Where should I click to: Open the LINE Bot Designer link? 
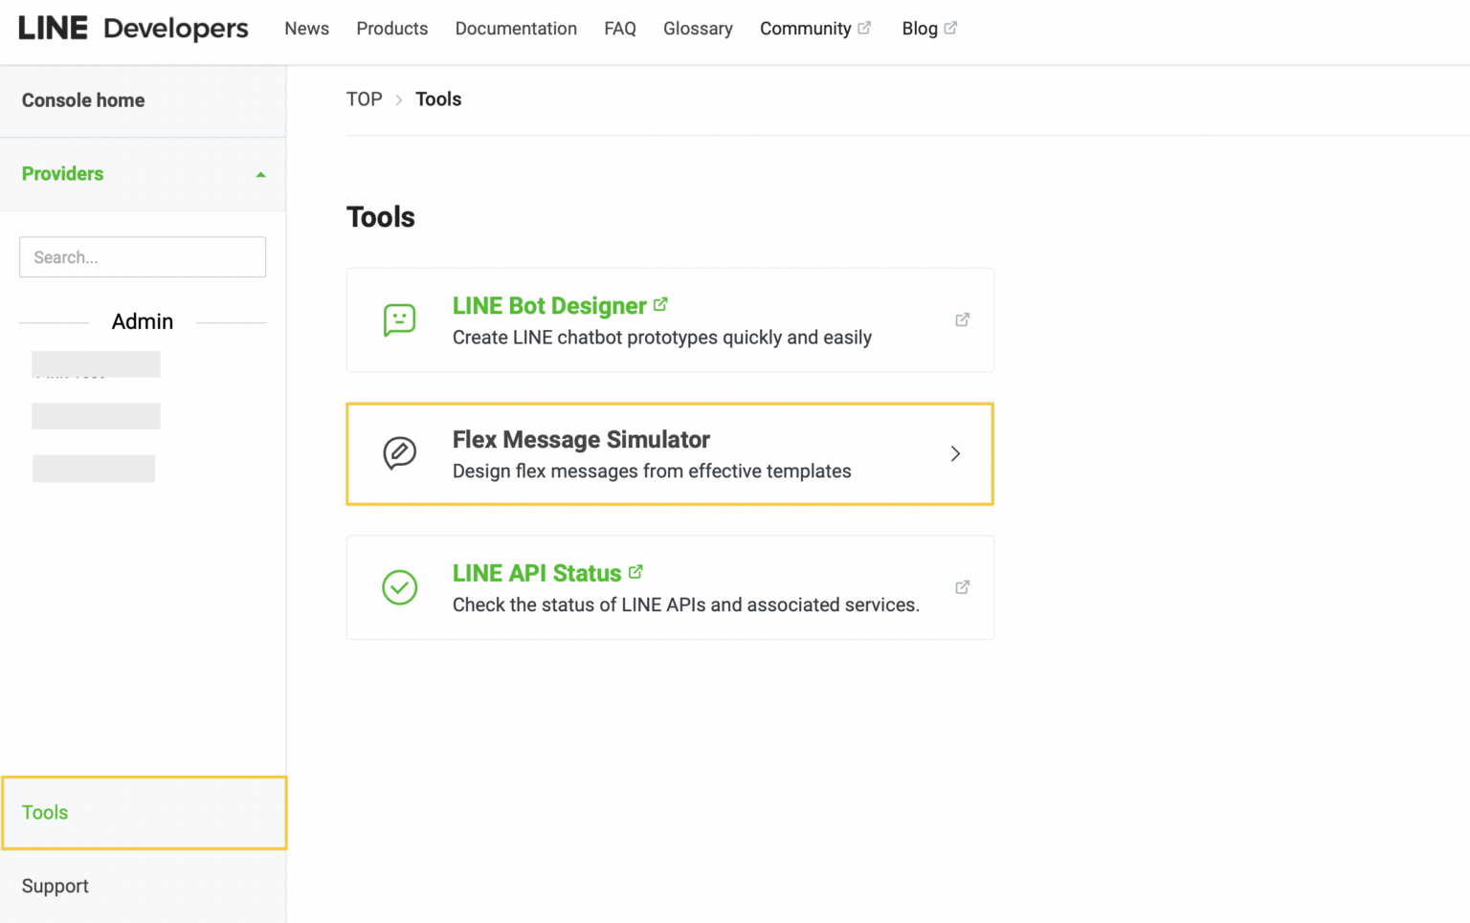pos(548,305)
